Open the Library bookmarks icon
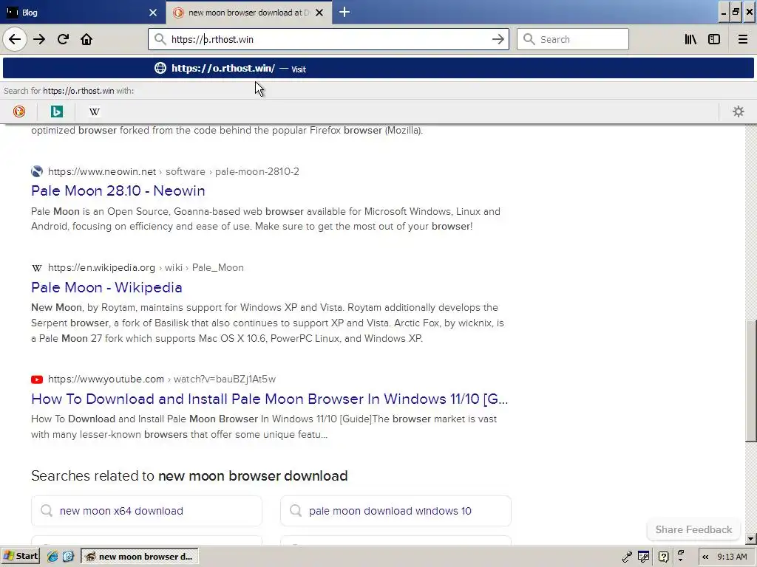The height and width of the screenshot is (567, 757). [x=690, y=40]
